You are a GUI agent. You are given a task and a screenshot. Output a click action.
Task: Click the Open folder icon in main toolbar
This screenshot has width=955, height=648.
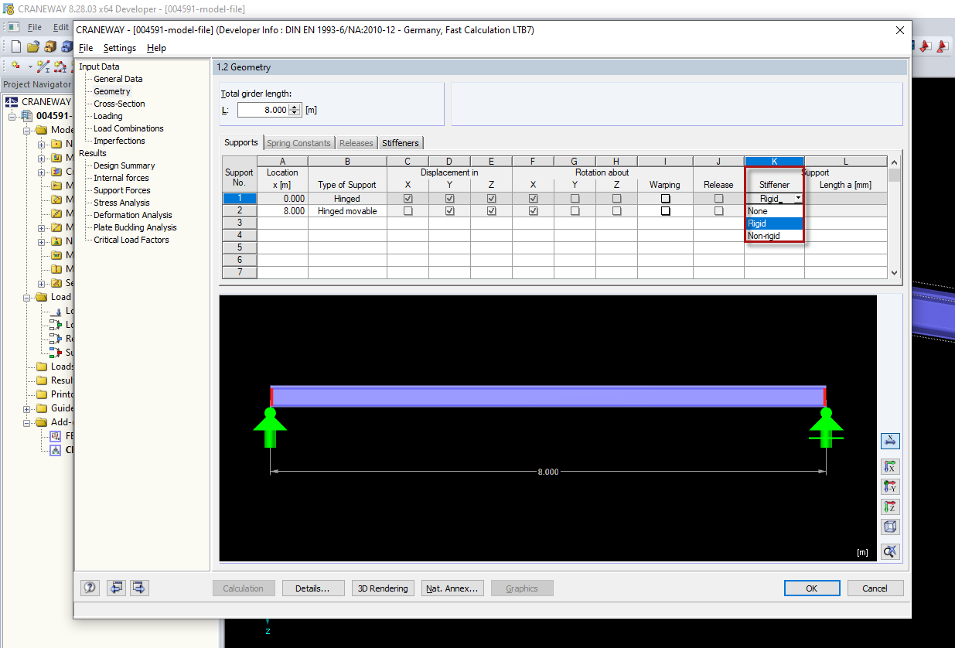tap(32, 46)
